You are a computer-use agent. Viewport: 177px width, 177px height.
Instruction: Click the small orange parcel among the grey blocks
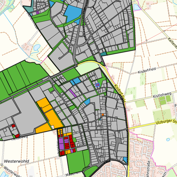(x=103, y=115)
